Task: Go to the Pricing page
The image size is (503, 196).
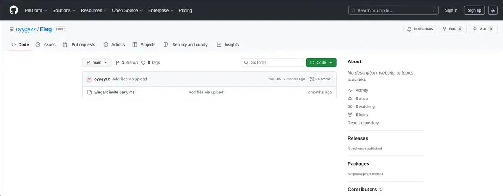Action: click(185, 10)
